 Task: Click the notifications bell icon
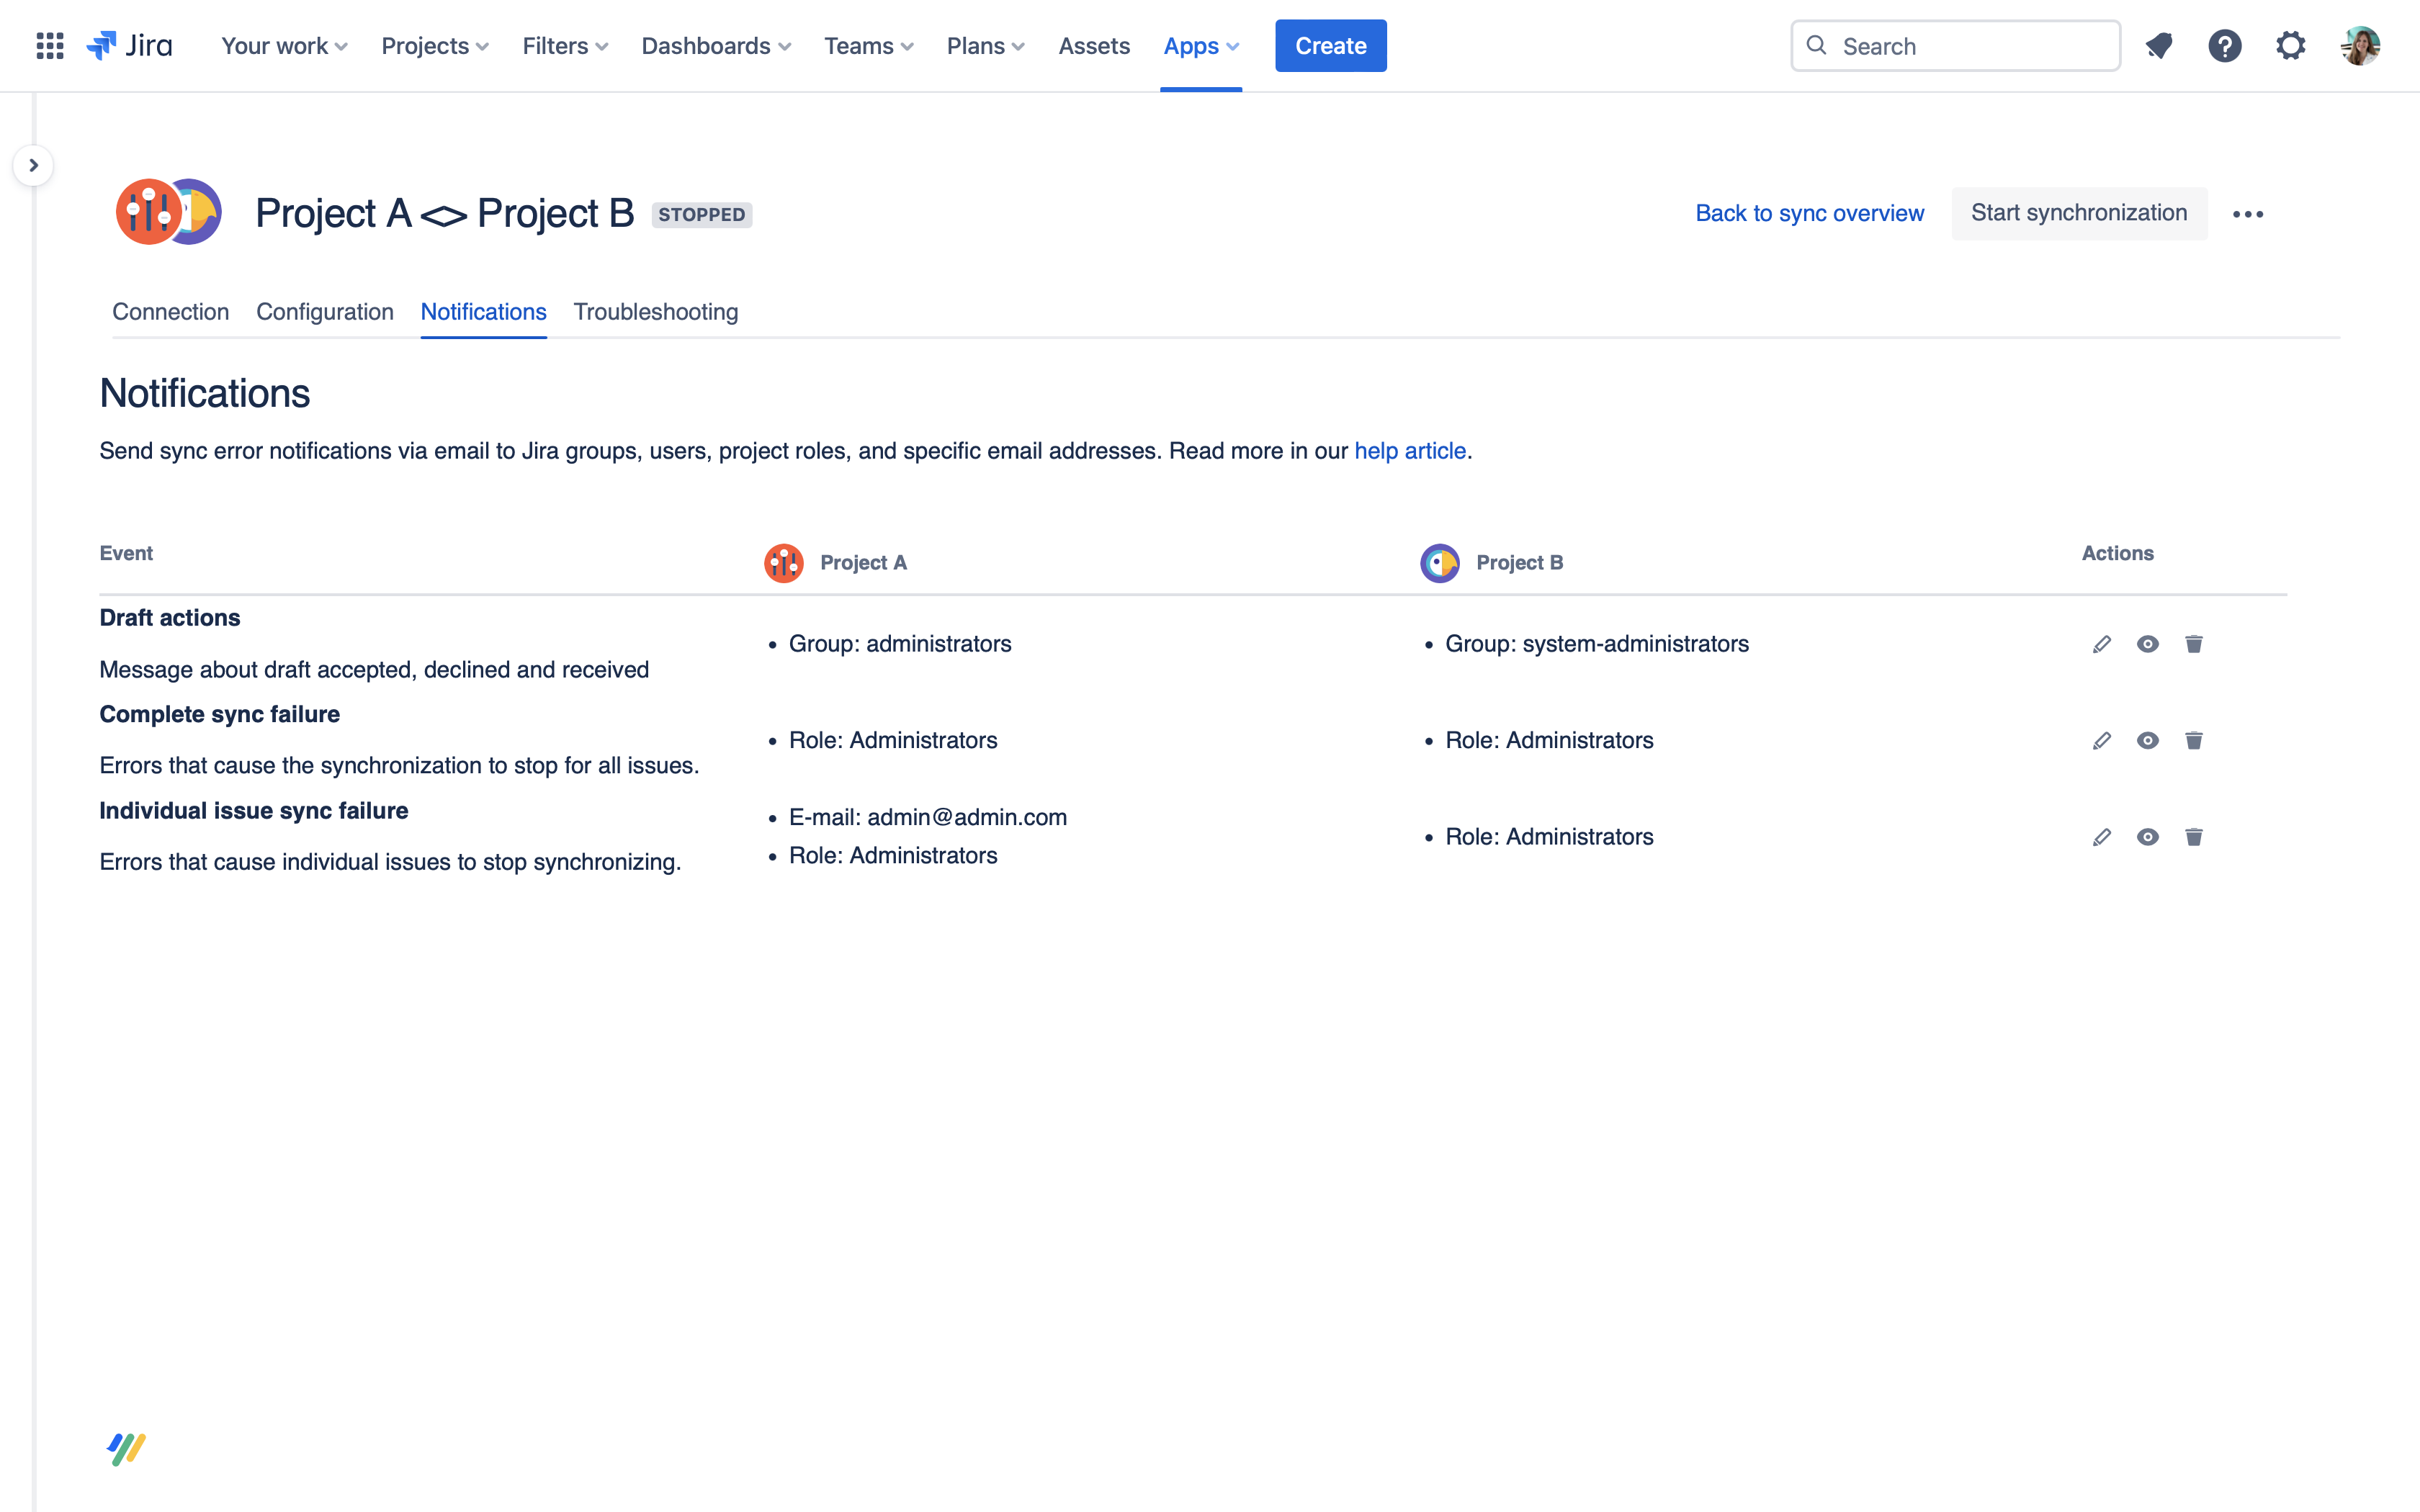[x=2159, y=46]
